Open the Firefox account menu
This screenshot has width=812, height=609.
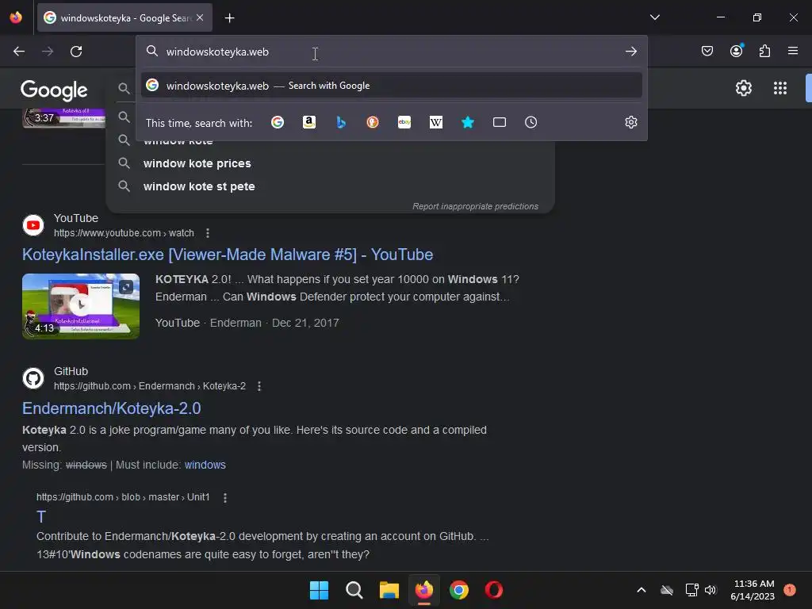737,51
